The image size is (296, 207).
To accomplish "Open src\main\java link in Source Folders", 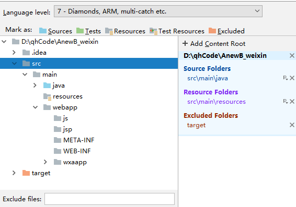I will [x=208, y=78].
